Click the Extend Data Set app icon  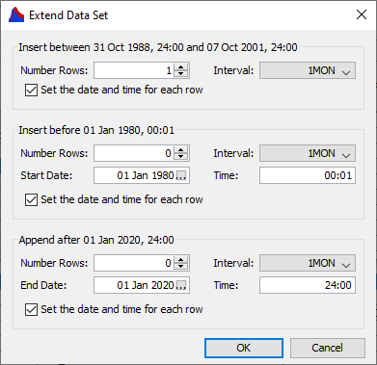pyautogui.click(x=16, y=15)
